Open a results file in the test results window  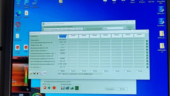tap(31, 73)
